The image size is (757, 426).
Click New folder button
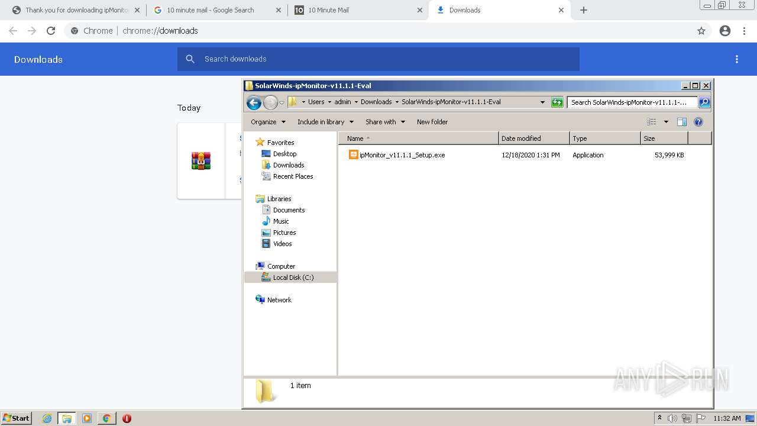[432, 122]
